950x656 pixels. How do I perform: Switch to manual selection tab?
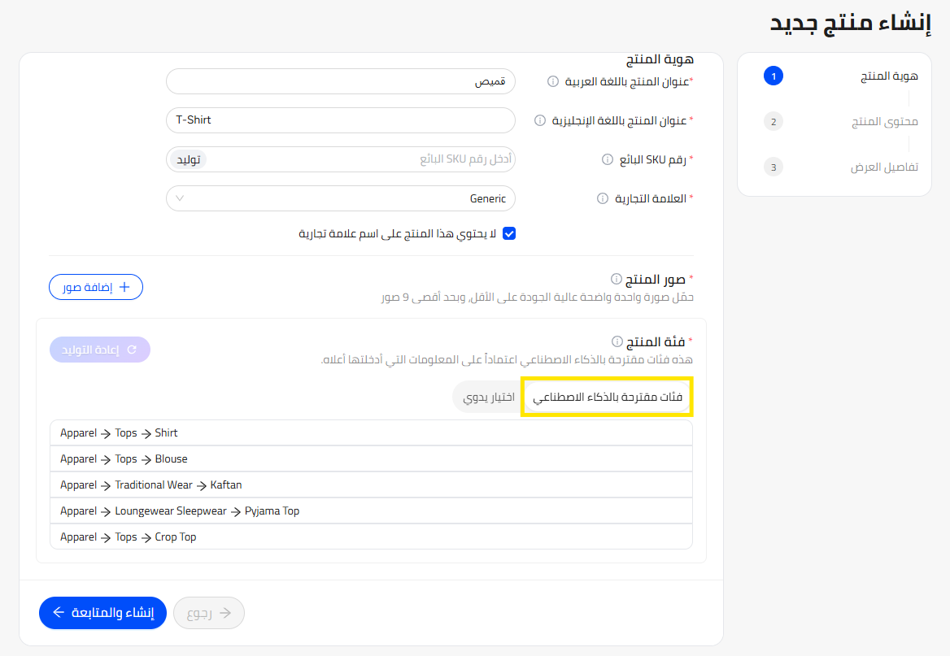point(489,398)
